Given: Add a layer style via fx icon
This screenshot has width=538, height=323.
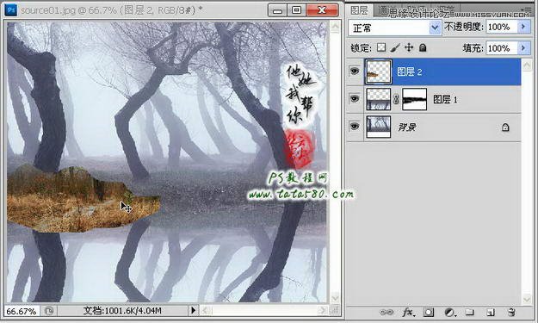Looking at the screenshot, I should (x=408, y=312).
